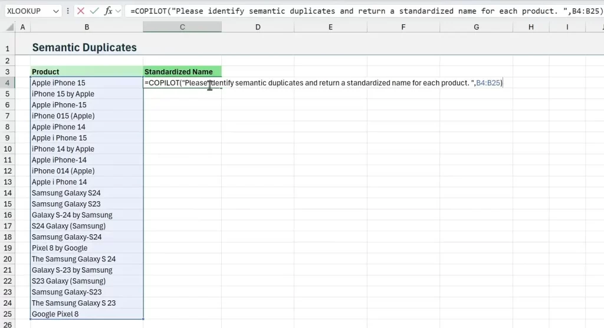Click the Google Pixel 8 cell

coord(87,314)
